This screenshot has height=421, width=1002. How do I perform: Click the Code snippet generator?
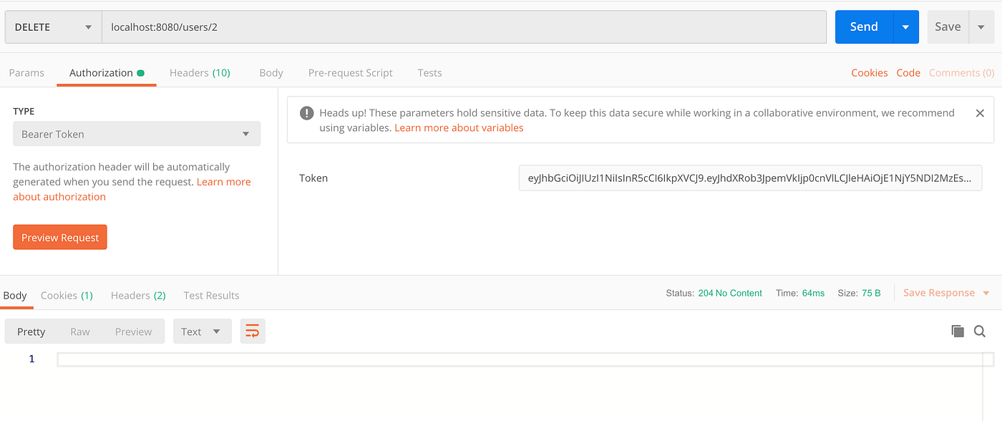908,72
